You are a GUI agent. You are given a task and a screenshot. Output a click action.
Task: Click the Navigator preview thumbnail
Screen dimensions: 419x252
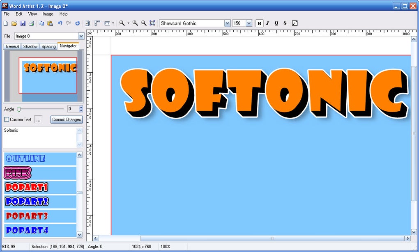(43, 76)
